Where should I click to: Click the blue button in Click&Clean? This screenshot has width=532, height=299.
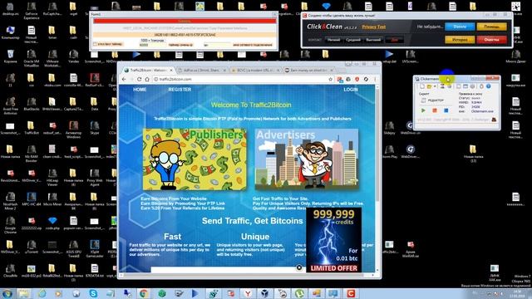click(460, 27)
